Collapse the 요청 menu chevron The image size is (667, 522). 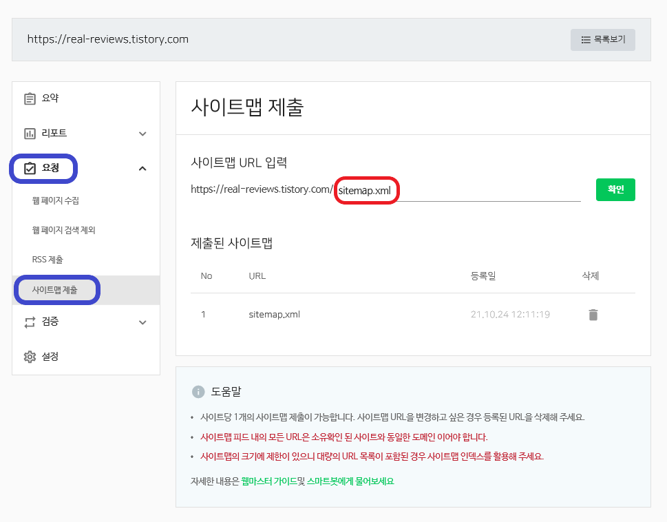(142, 169)
